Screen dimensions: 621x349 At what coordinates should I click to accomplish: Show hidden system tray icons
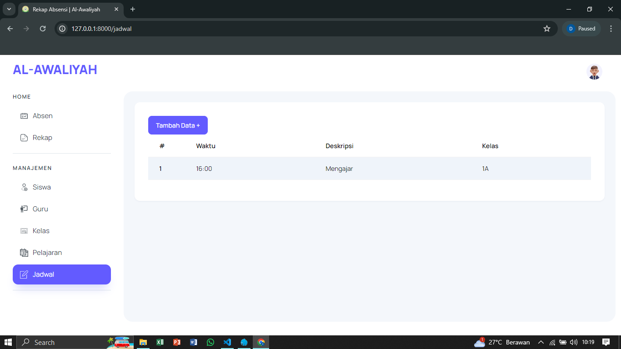(541, 342)
